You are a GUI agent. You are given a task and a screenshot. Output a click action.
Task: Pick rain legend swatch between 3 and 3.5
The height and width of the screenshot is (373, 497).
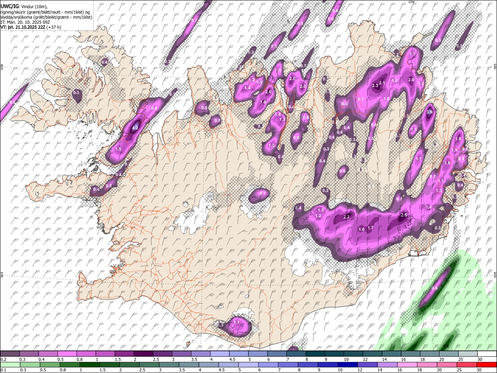pyautogui.click(x=169, y=364)
